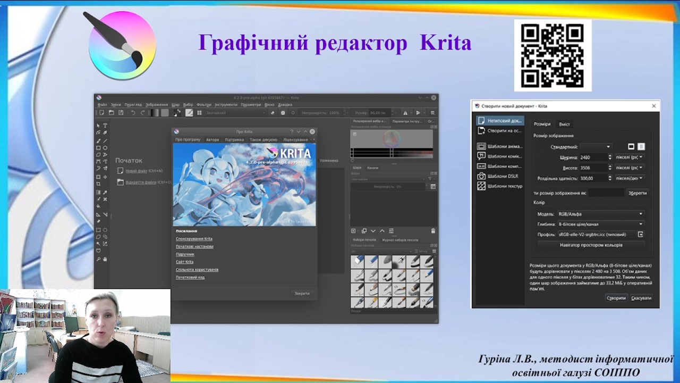Click the delete layer trash icon

pos(433,231)
